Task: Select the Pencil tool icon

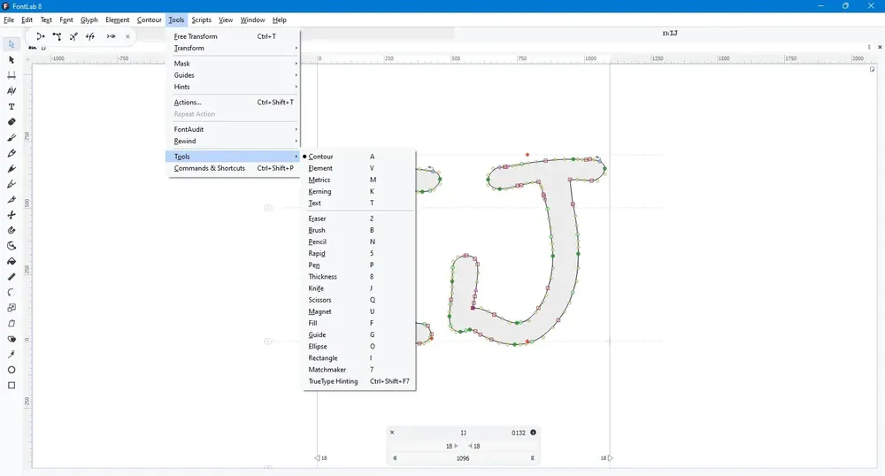Action: [12, 153]
